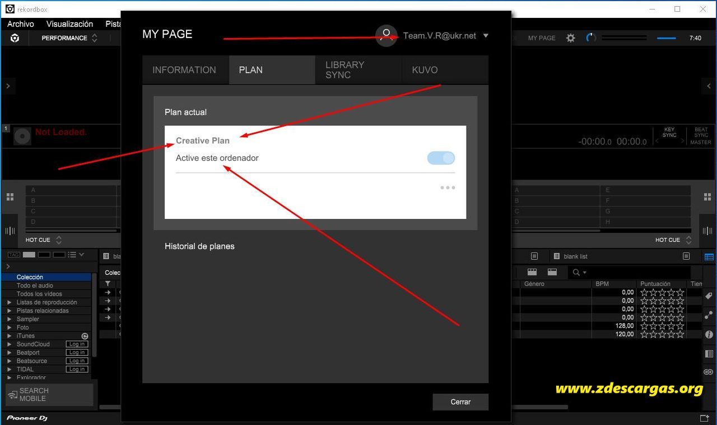This screenshot has width=717, height=425.
Task: Open the settings gear in the toolbar
Action: [570, 38]
